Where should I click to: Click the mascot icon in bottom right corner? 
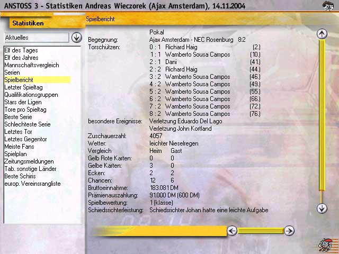click(x=325, y=245)
